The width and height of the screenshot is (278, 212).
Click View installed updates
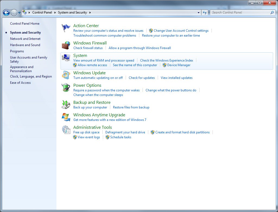(176, 78)
